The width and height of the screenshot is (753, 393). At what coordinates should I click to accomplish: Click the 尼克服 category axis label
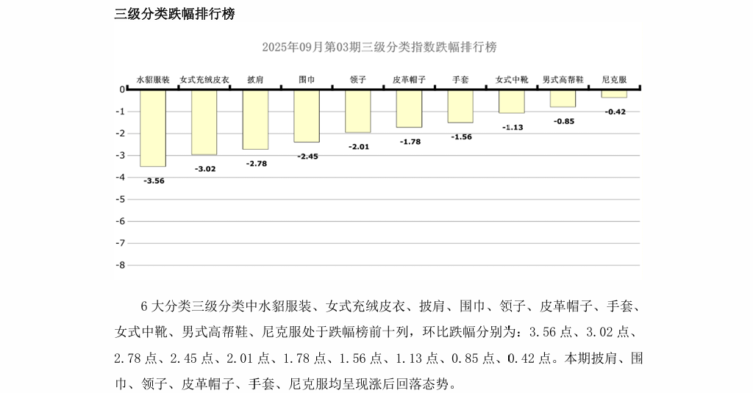pyautogui.click(x=614, y=79)
